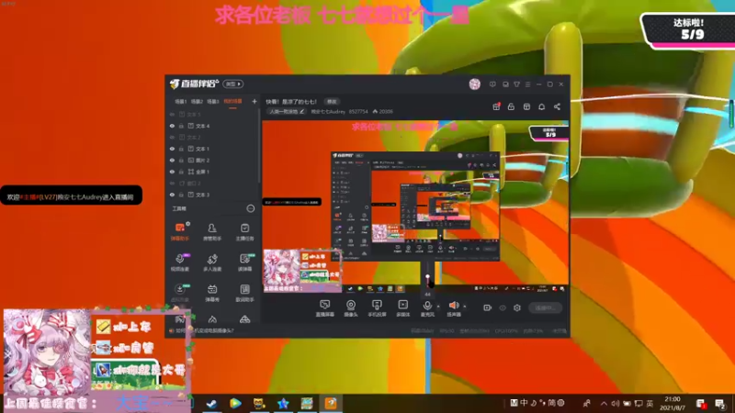This screenshot has height=413, width=735.
Task: Select the 文本 4 layer row
Action: [213, 126]
